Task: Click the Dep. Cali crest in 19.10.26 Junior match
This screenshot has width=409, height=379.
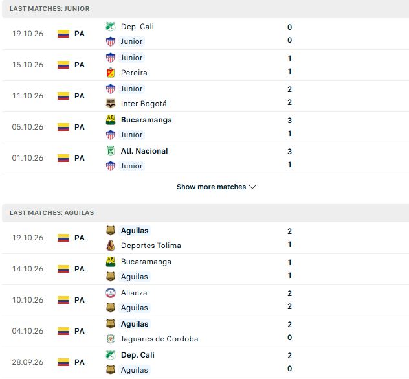Action: click(x=111, y=27)
